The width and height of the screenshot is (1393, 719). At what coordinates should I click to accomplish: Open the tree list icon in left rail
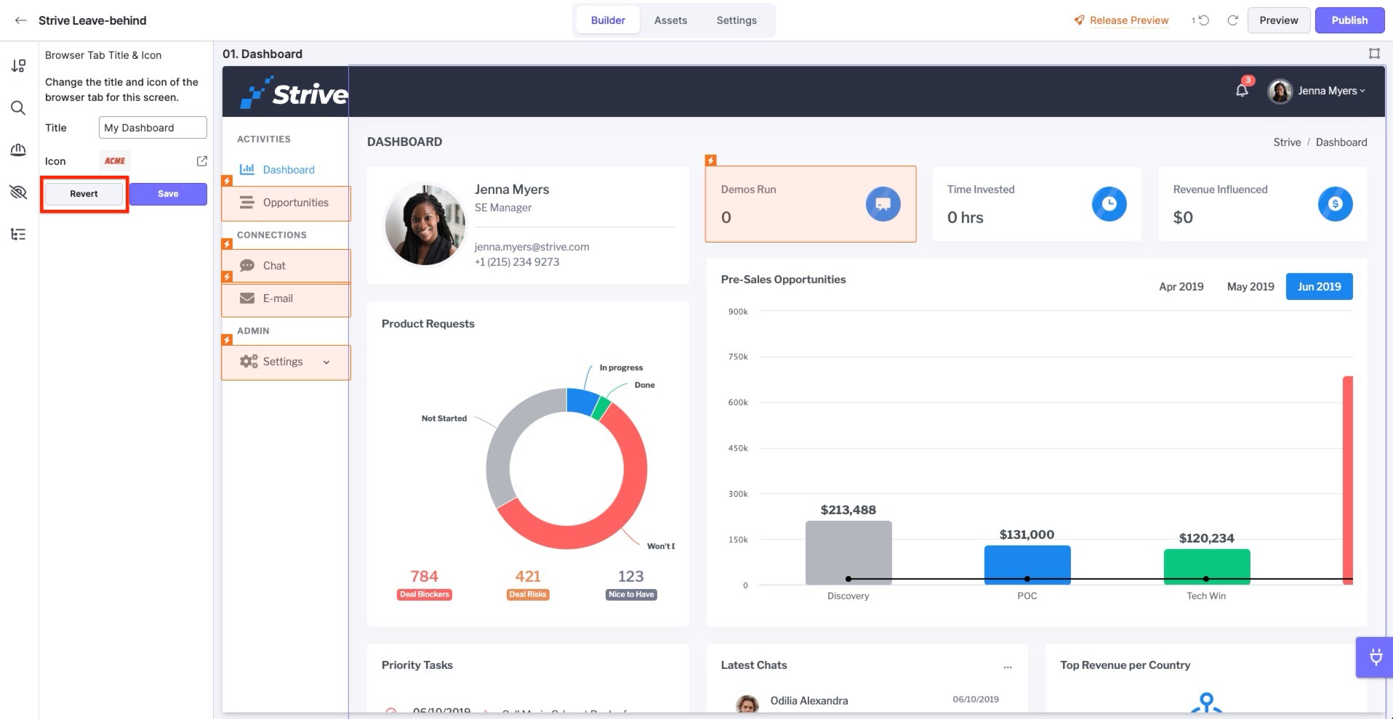pos(18,234)
